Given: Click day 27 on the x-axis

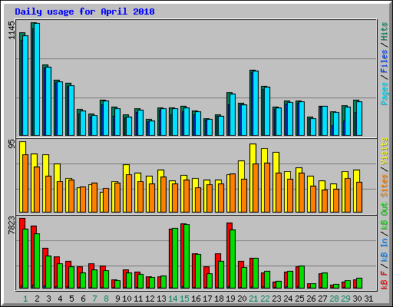Looking at the screenshot, I should point(322,299).
